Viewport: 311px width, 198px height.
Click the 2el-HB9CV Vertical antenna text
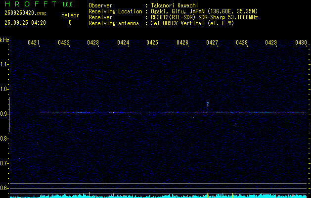(192, 23)
